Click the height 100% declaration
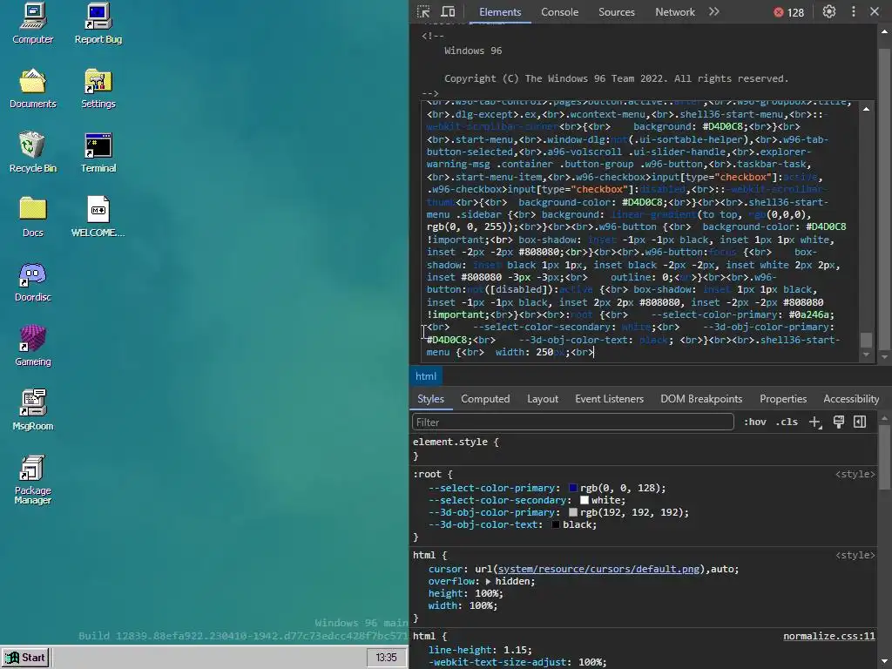 pyautogui.click(x=466, y=593)
